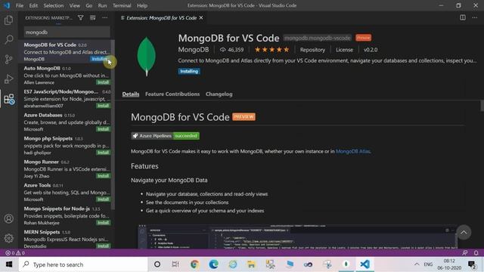Screen dimensions: 484x272
Task: Open the Repository link
Action: 312,50
